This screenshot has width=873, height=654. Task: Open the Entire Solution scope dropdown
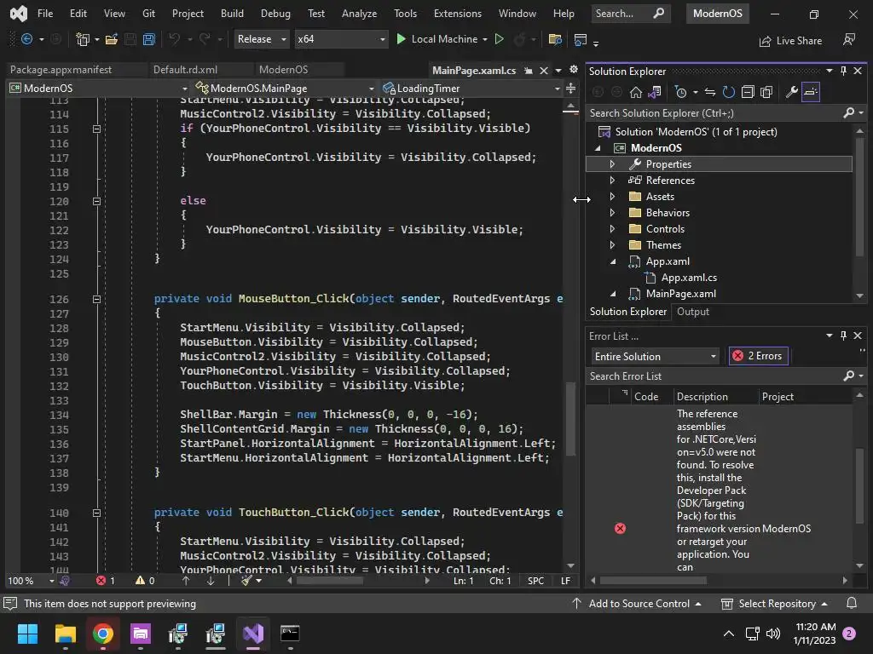[654, 357]
